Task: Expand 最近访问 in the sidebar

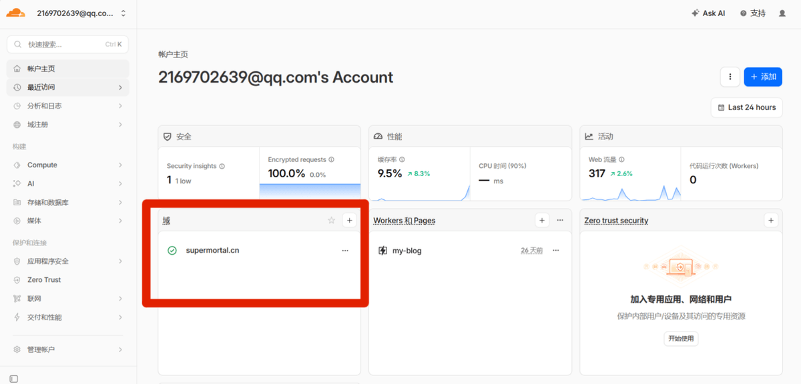Action: pyautogui.click(x=68, y=87)
